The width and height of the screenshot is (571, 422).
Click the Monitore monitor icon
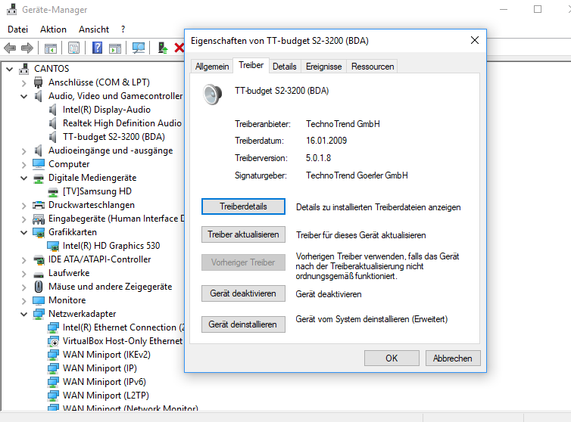tap(39, 300)
